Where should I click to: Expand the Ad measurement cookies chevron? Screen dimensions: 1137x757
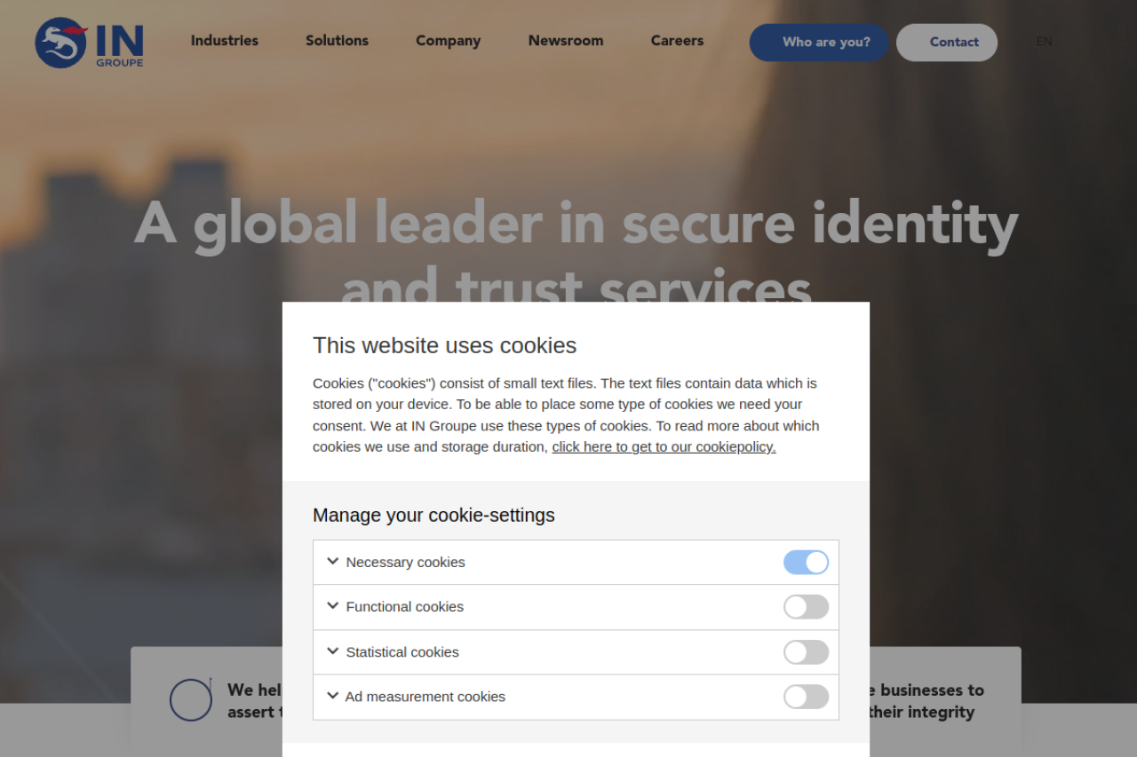pyautogui.click(x=333, y=696)
